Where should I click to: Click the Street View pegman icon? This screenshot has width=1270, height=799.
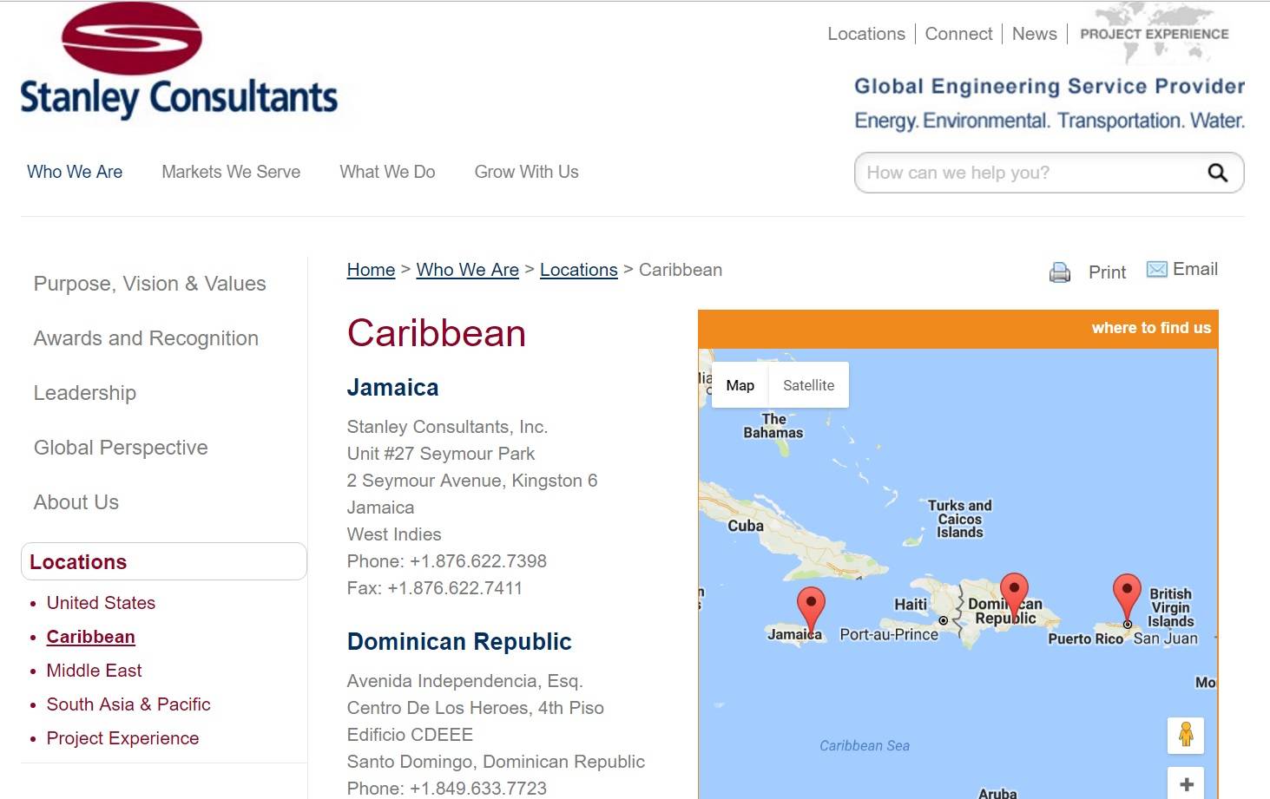click(1186, 735)
